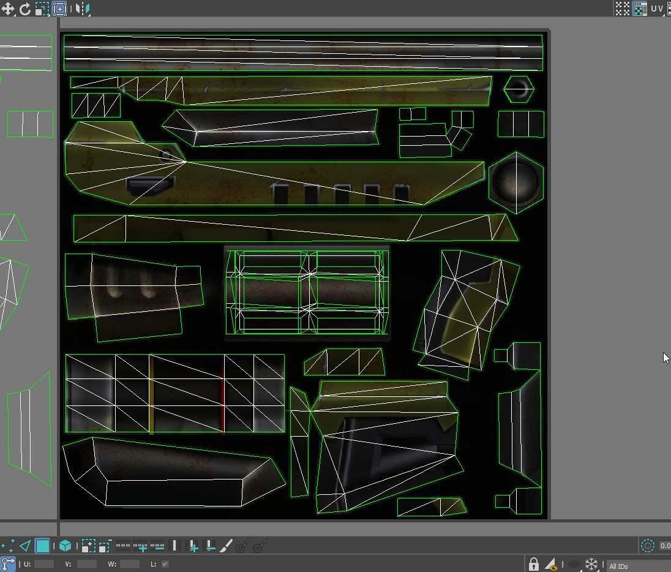Toggle Absolute/Relative transform type-in icon
Image resolution: width=671 pixels, height=572 pixels.
(x=8, y=564)
